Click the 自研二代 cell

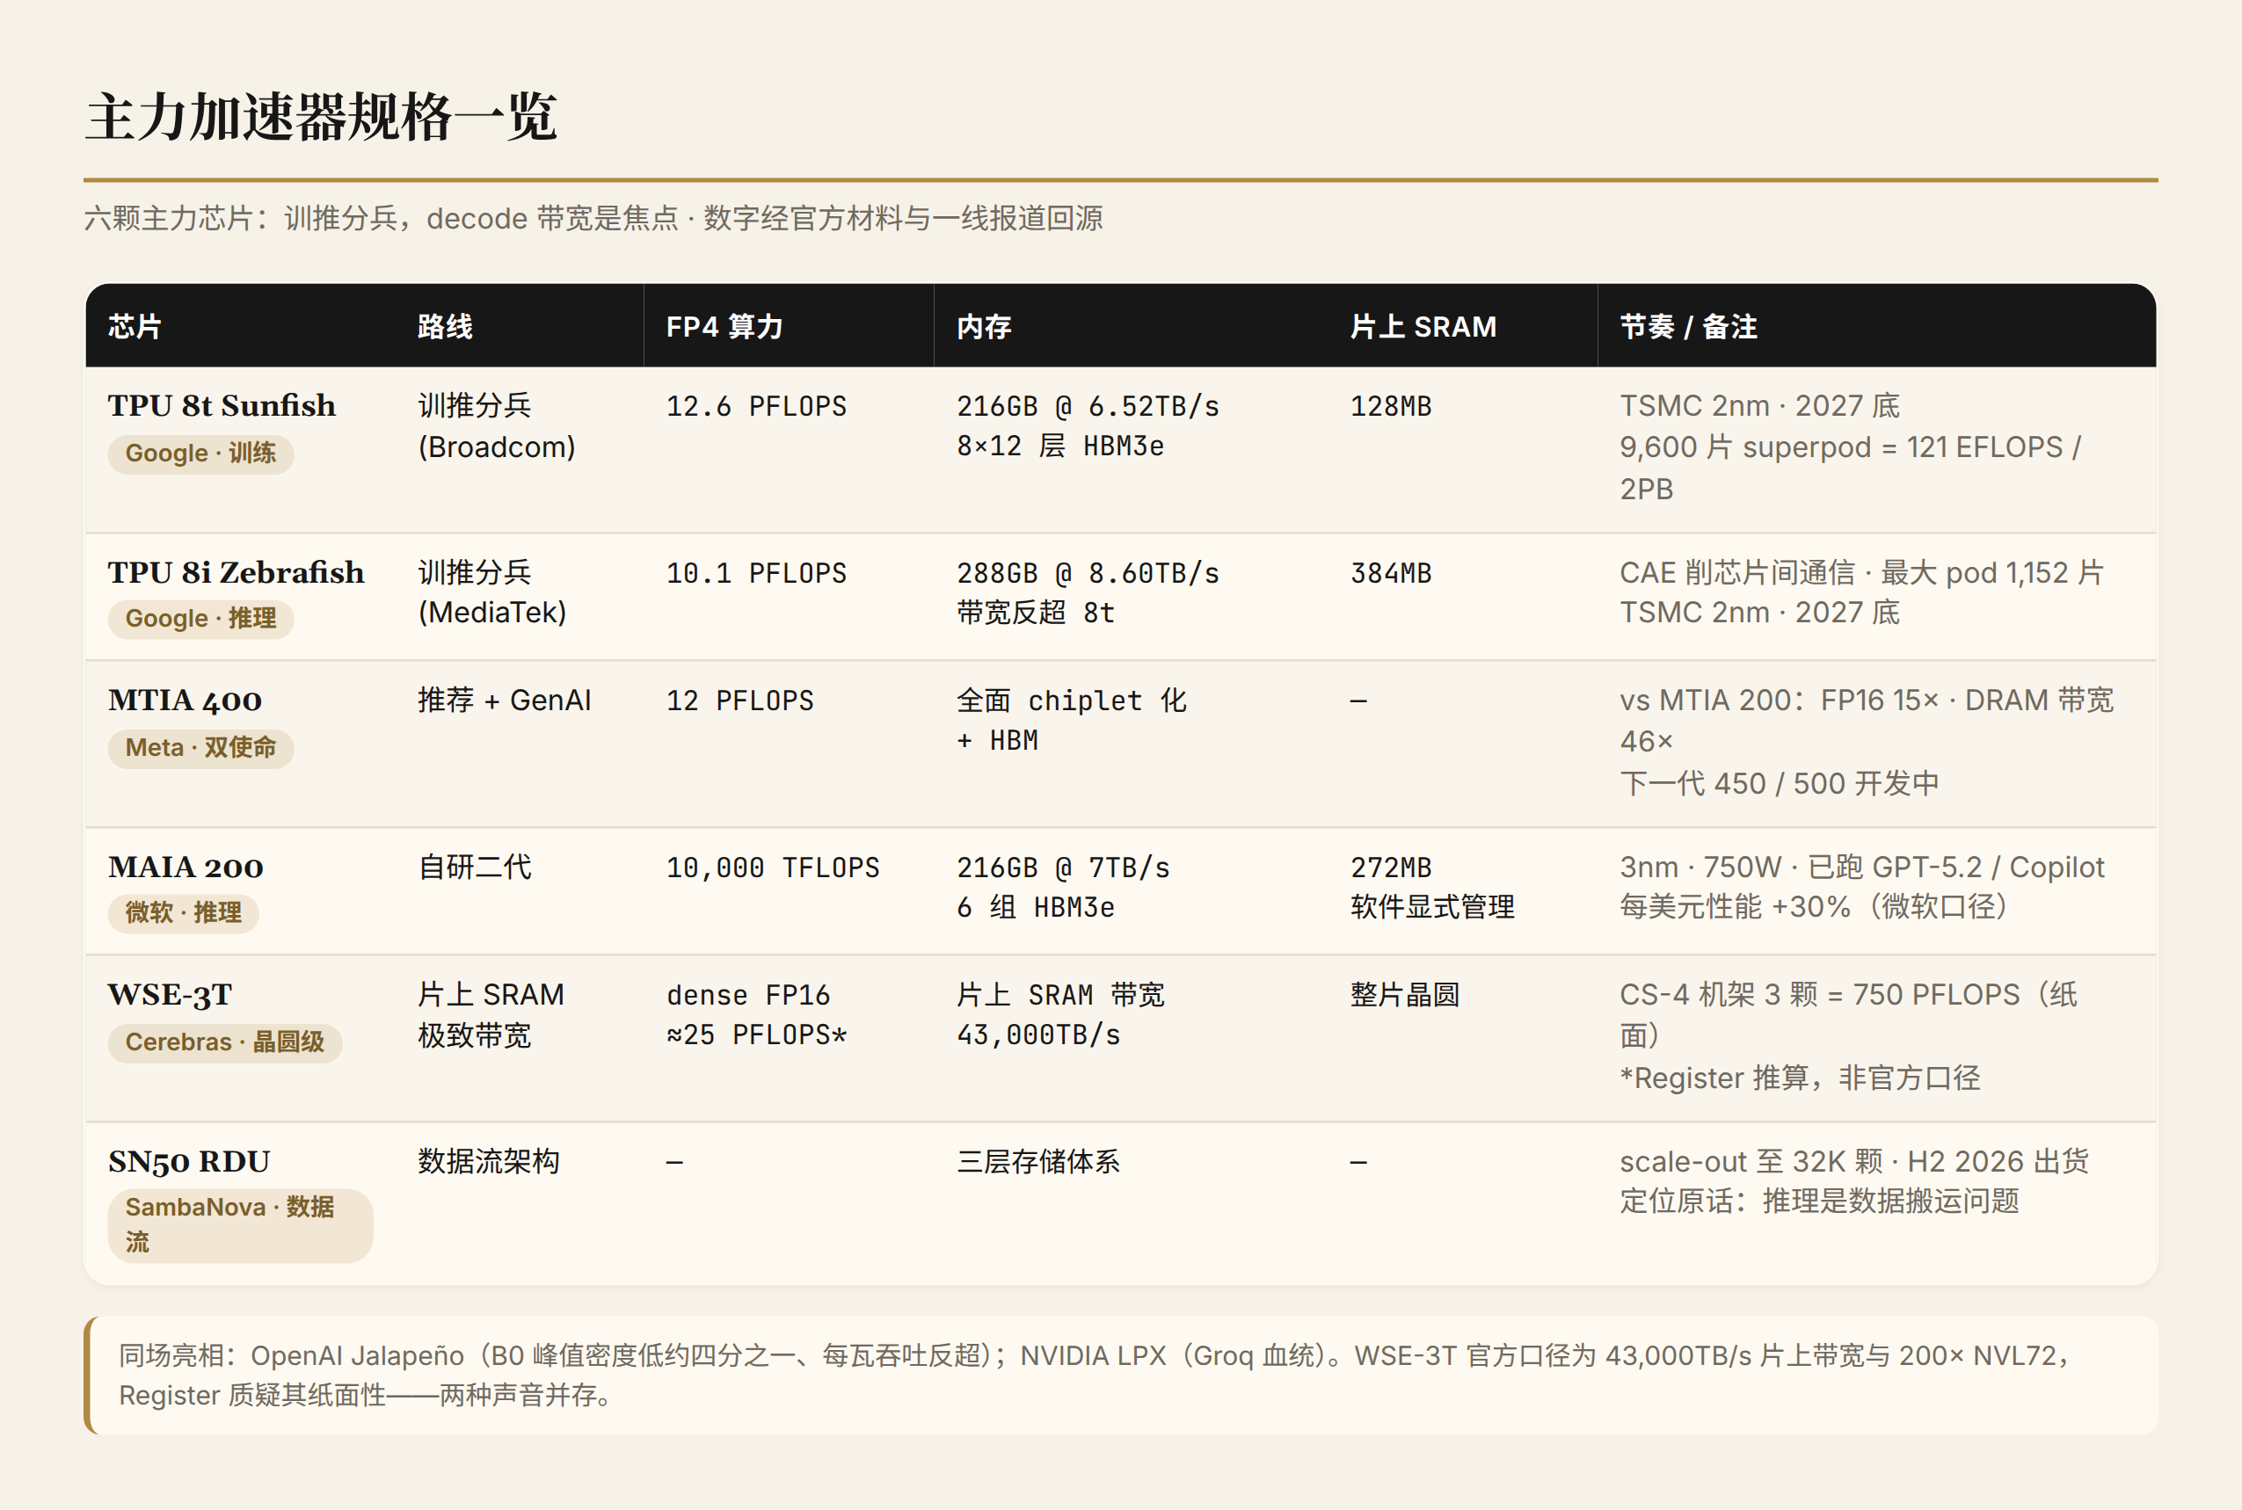(475, 867)
